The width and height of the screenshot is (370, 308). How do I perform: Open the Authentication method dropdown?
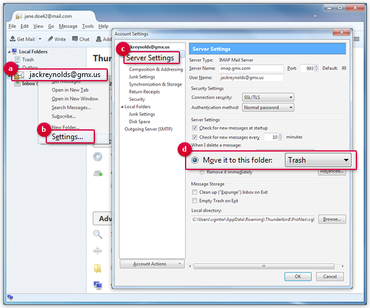(268, 107)
